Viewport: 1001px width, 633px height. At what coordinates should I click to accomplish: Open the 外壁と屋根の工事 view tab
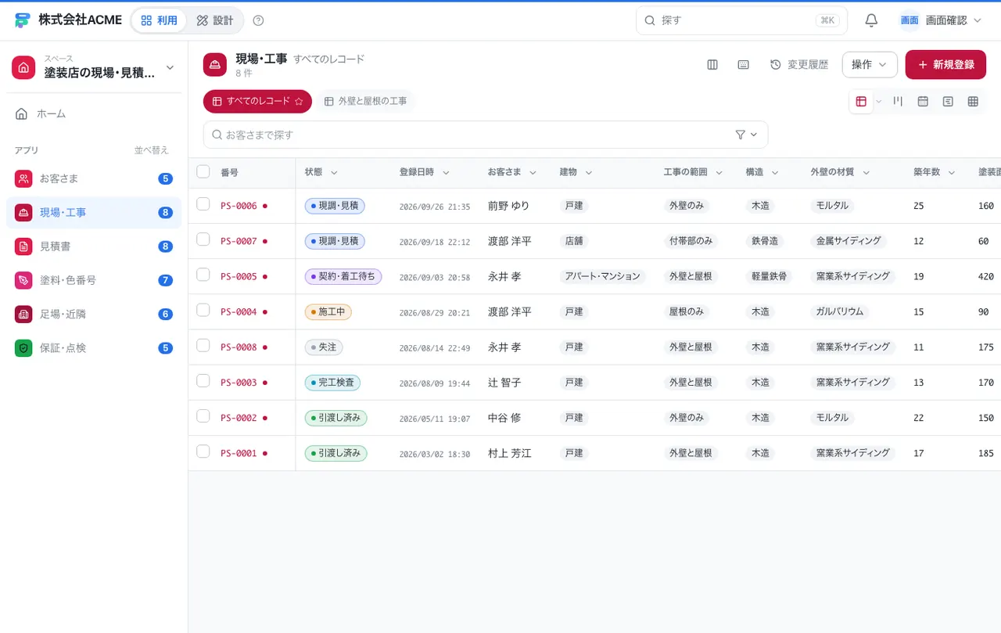pyautogui.click(x=365, y=101)
